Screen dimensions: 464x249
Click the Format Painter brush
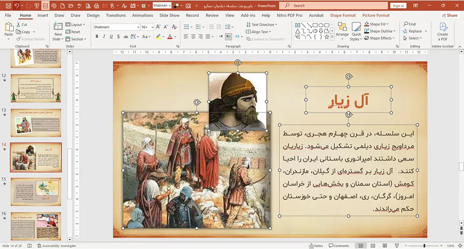tap(30, 39)
